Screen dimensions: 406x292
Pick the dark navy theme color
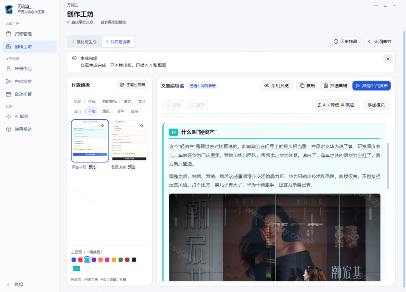(x=134, y=259)
